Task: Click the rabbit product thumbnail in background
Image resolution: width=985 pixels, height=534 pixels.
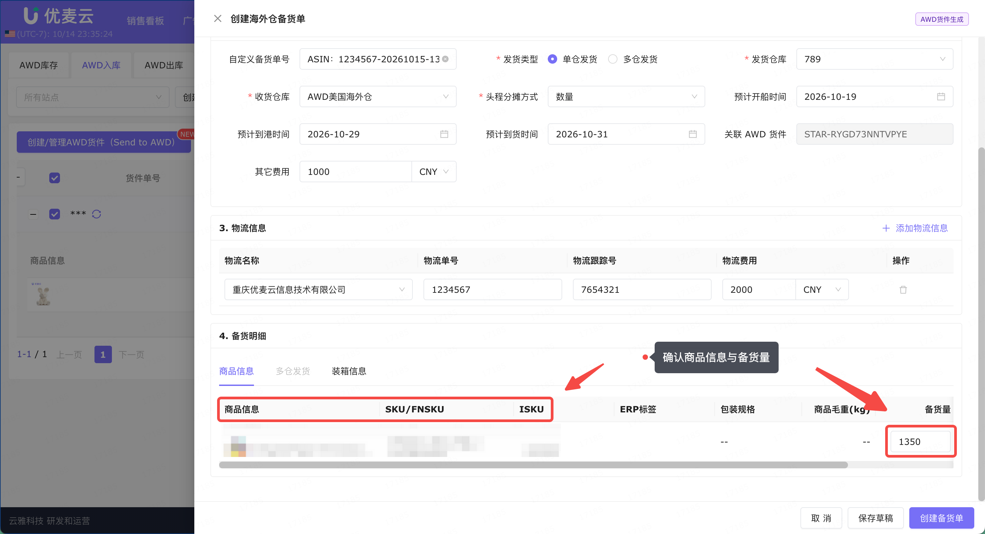Action: coord(43,295)
